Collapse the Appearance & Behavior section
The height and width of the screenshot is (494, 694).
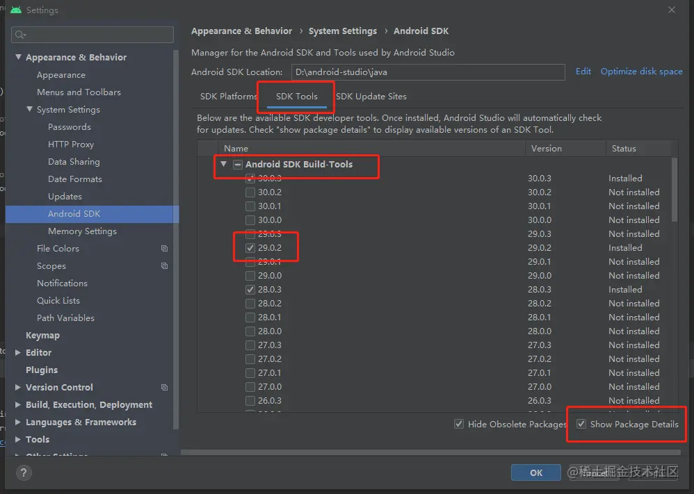18,57
